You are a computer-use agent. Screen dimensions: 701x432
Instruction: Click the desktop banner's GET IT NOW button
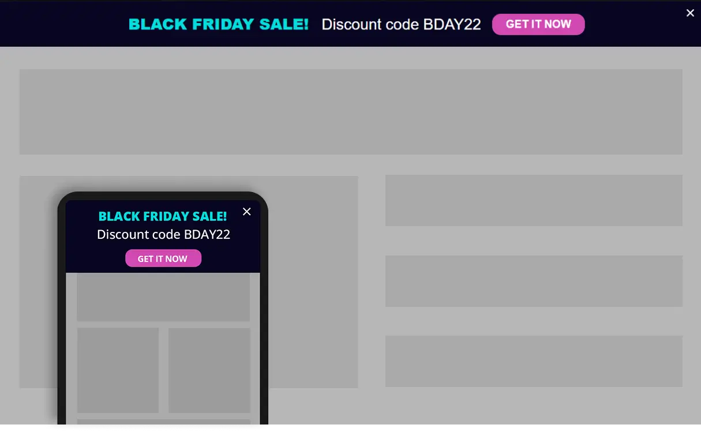pyautogui.click(x=538, y=24)
